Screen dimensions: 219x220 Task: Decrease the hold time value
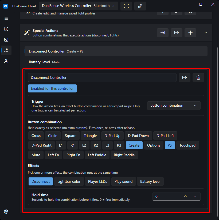195,196
